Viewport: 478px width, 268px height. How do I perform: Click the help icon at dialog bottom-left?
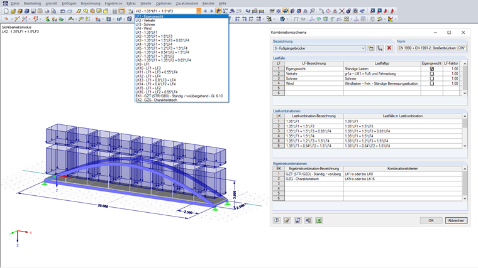pos(277,220)
